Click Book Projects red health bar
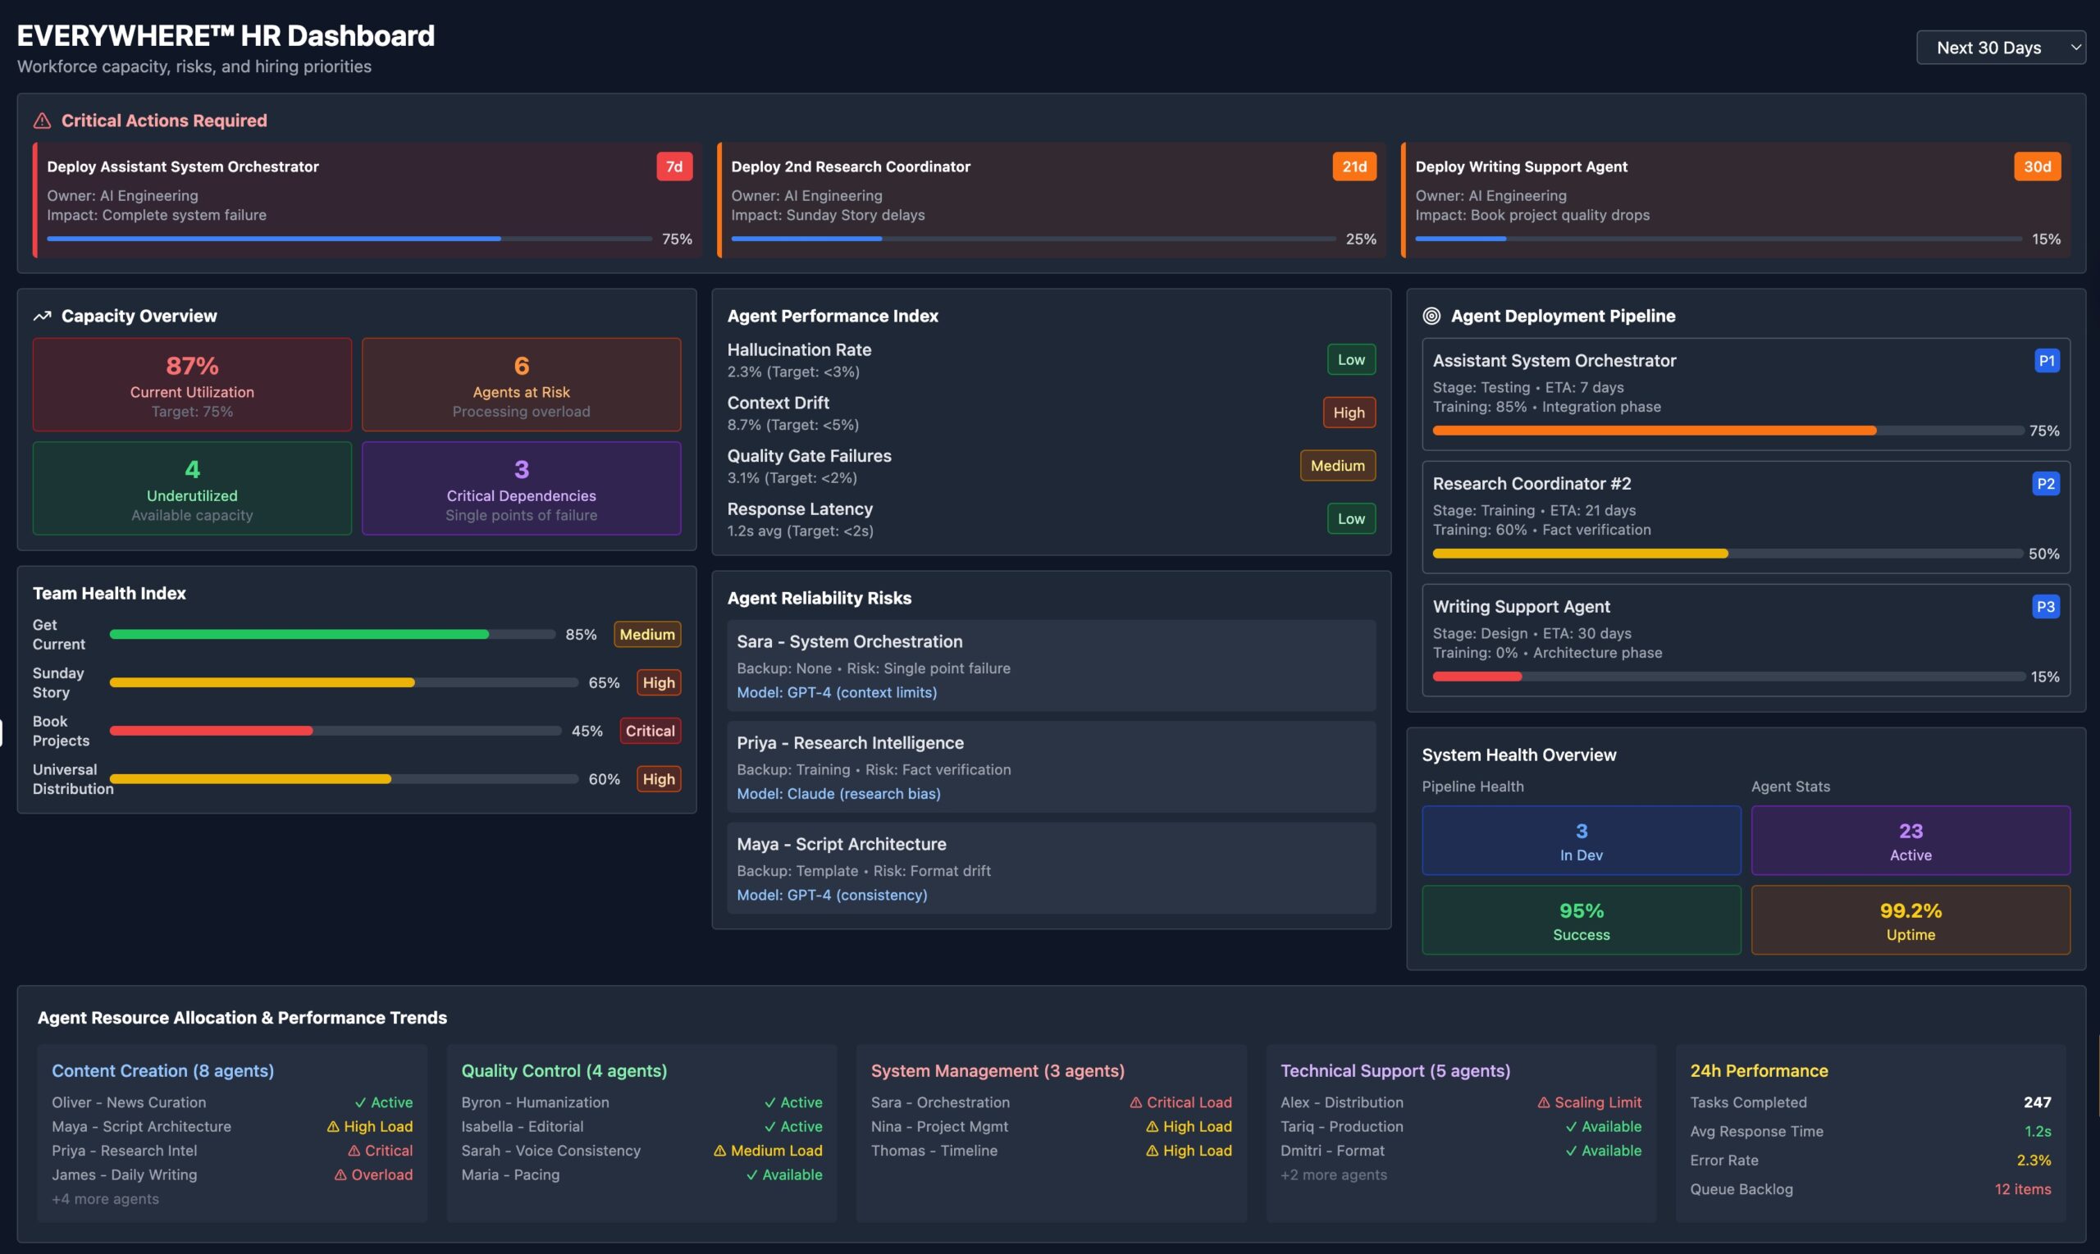 pos(212,731)
